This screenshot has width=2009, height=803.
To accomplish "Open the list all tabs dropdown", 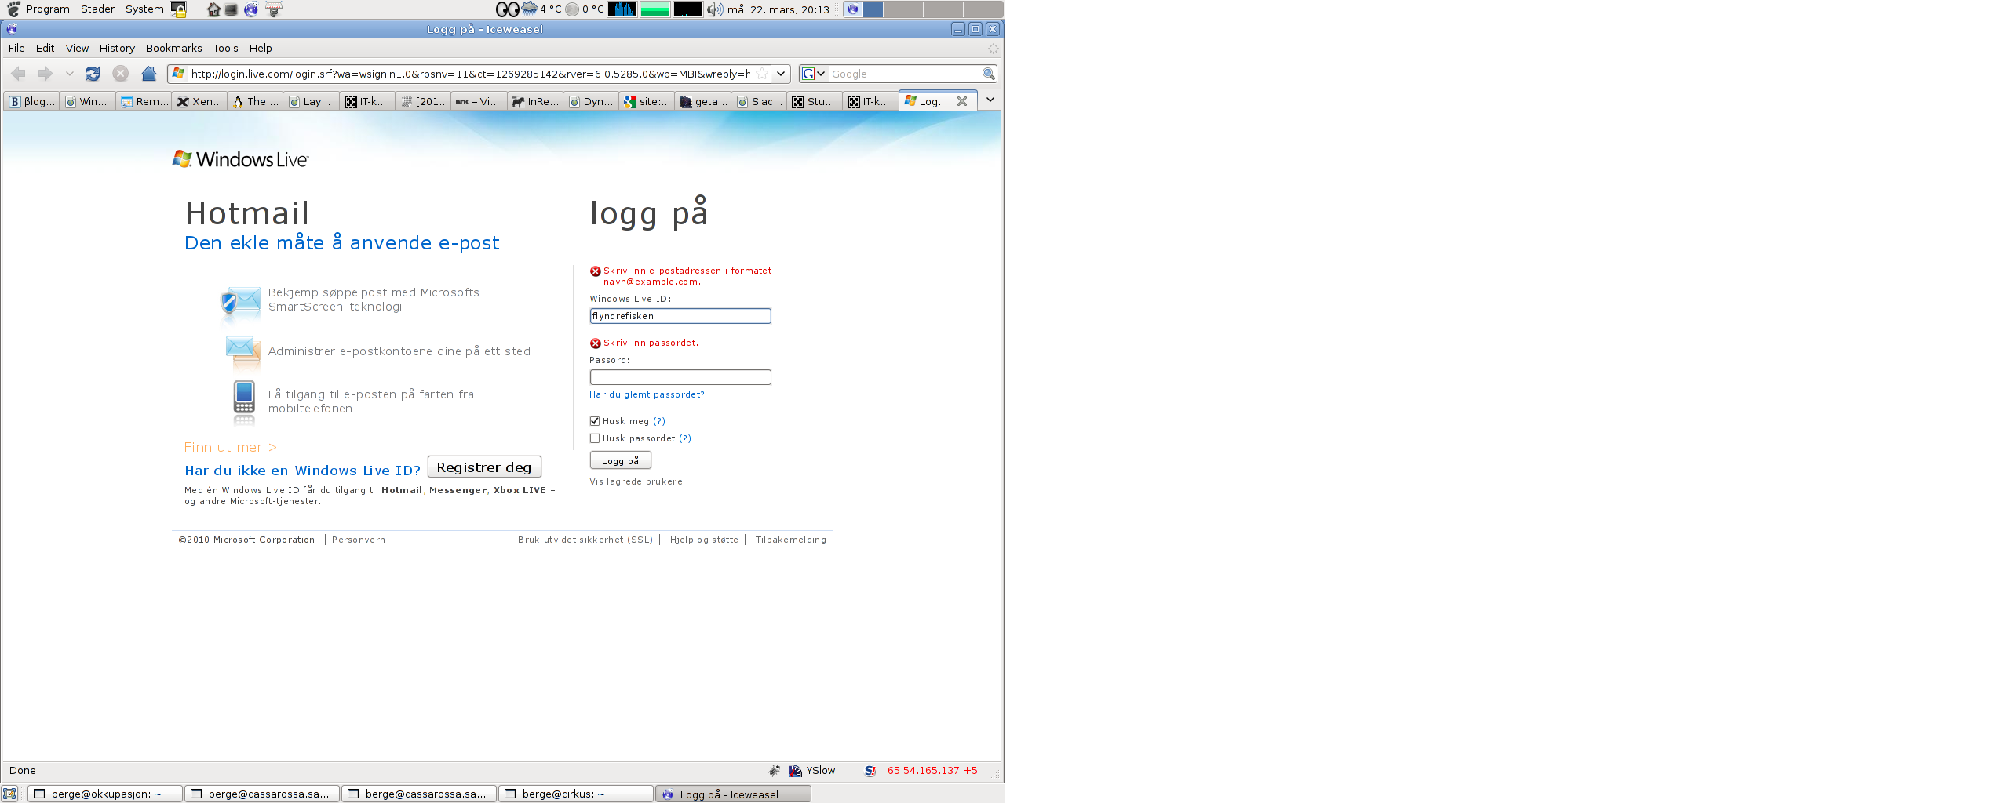I will [x=990, y=100].
